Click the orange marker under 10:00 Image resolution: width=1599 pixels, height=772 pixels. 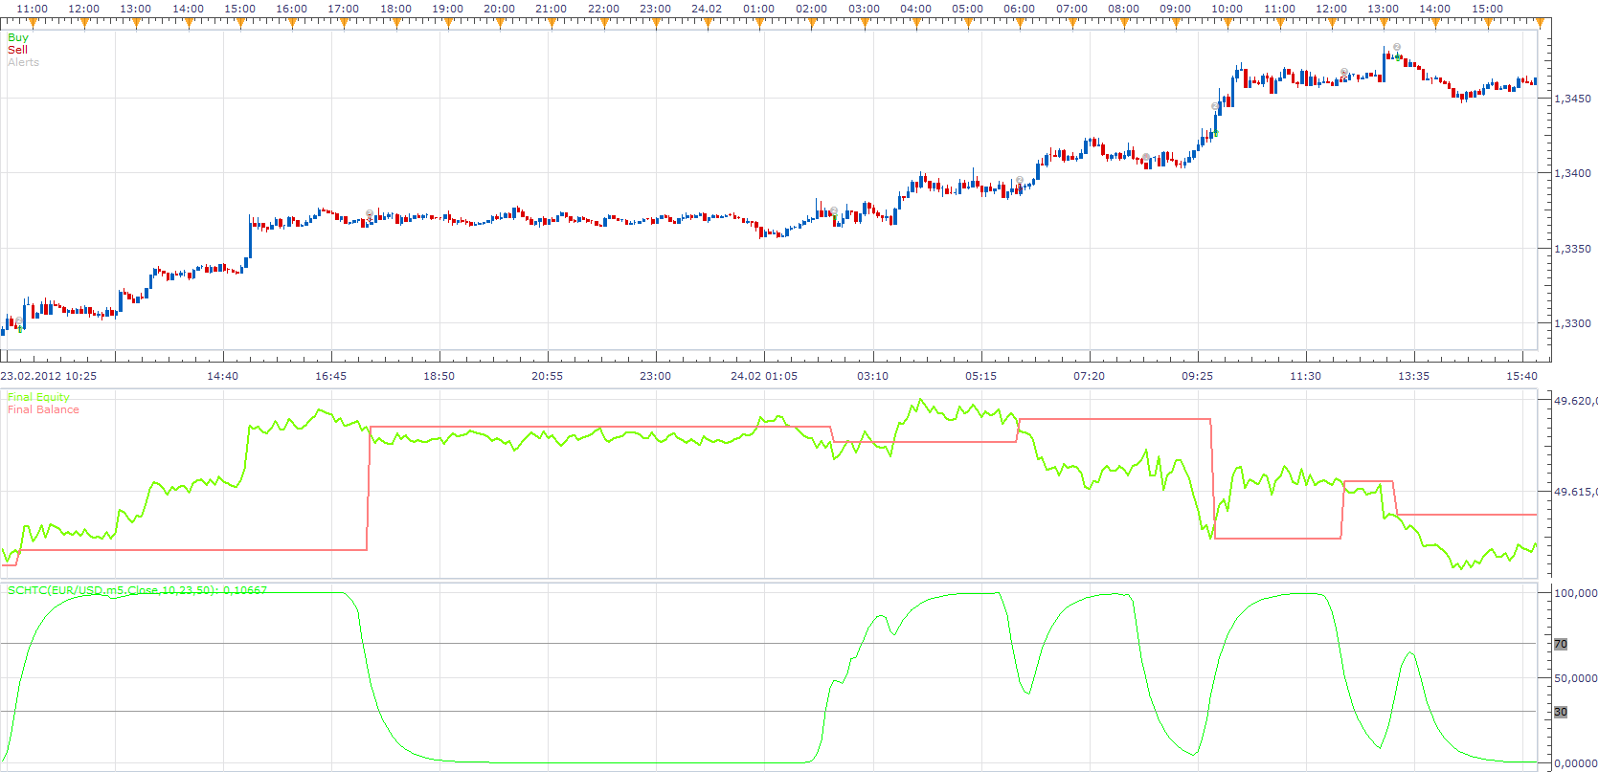1227,24
